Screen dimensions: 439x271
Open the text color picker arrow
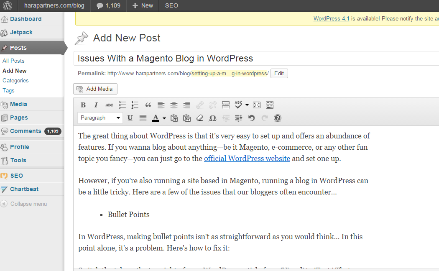tap(164, 118)
